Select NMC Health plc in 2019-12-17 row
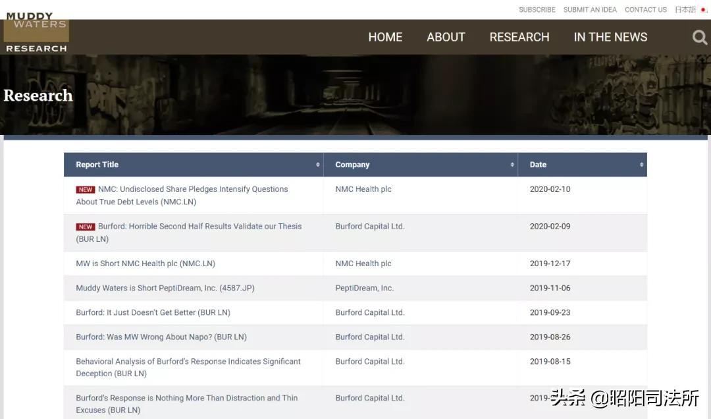711x419 pixels. coord(363,264)
